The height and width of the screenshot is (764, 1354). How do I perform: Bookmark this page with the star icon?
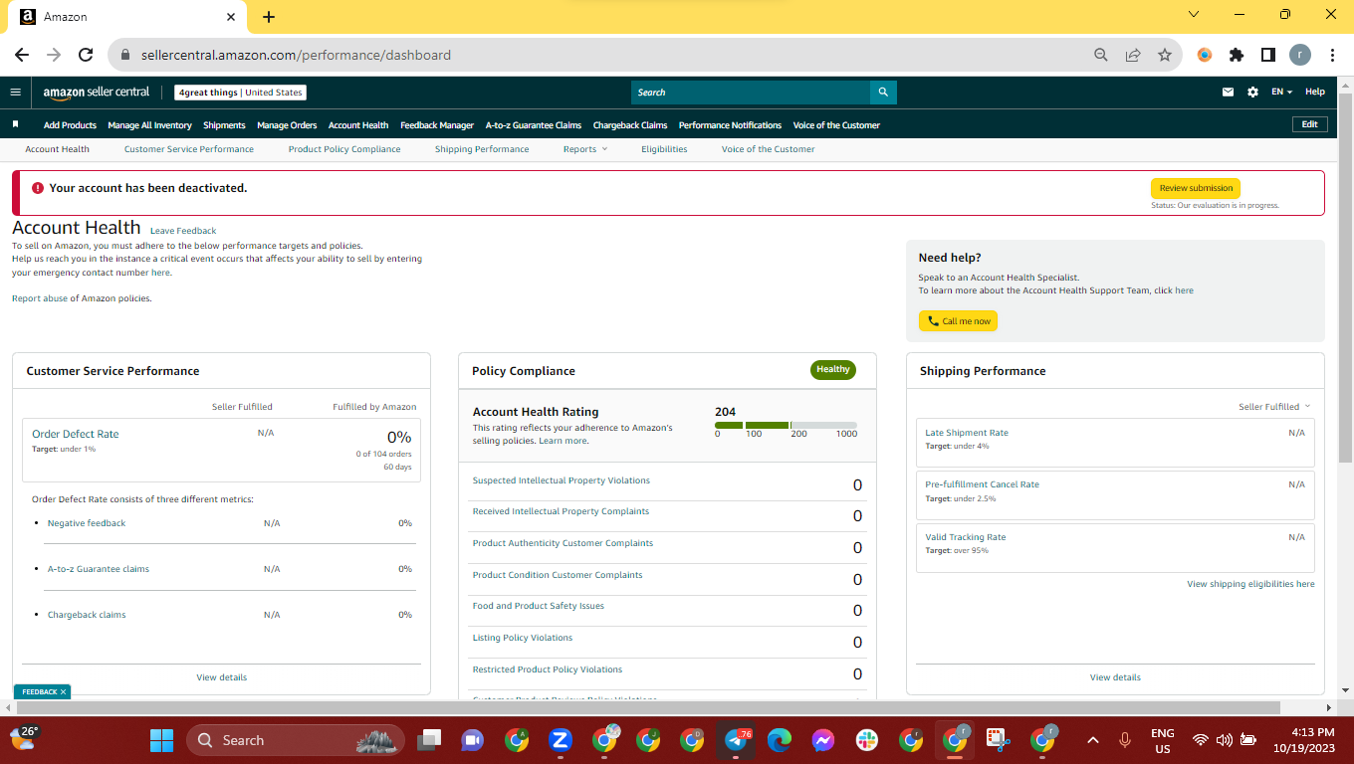[x=1164, y=55]
